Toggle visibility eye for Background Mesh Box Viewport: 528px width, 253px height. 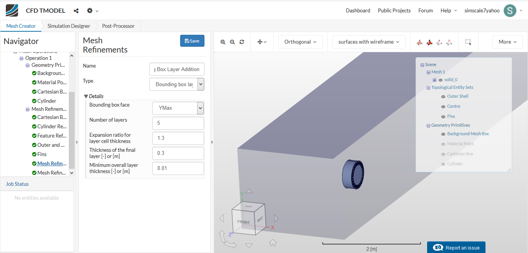[443, 134]
